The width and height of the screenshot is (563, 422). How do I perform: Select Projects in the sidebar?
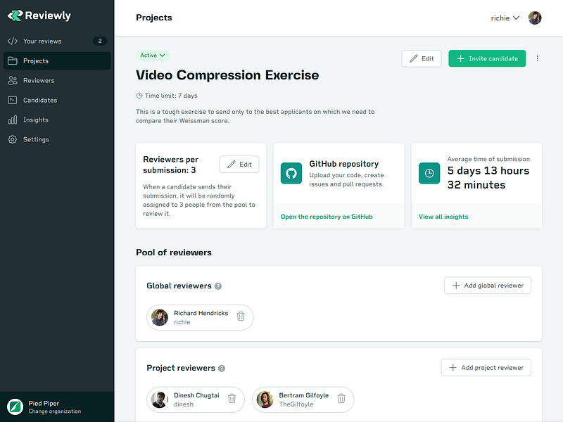[x=57, y=60]
